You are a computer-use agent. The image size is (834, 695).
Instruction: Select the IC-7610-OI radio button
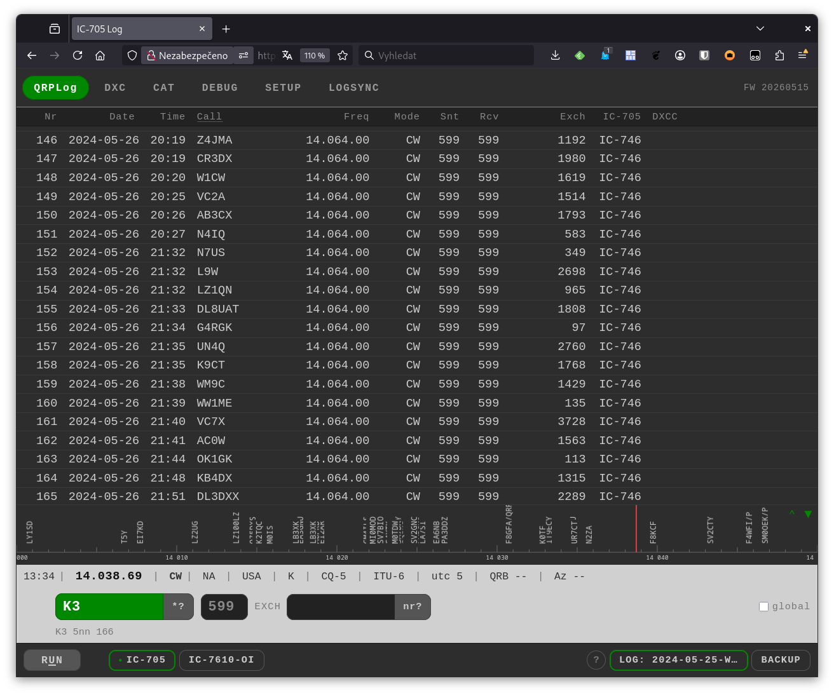221,660
